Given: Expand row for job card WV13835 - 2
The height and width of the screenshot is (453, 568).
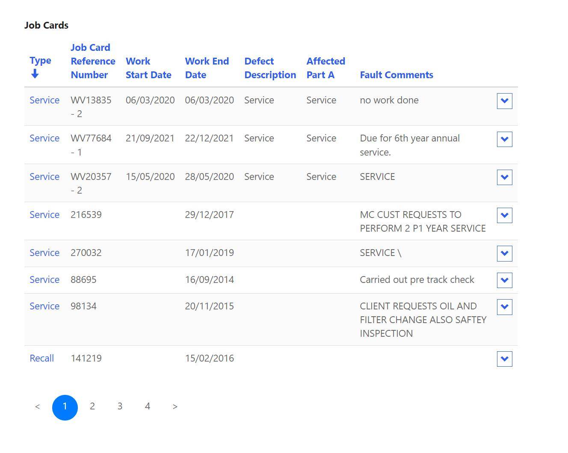Looking at the screenshot, I should click(x=504, y=101).
